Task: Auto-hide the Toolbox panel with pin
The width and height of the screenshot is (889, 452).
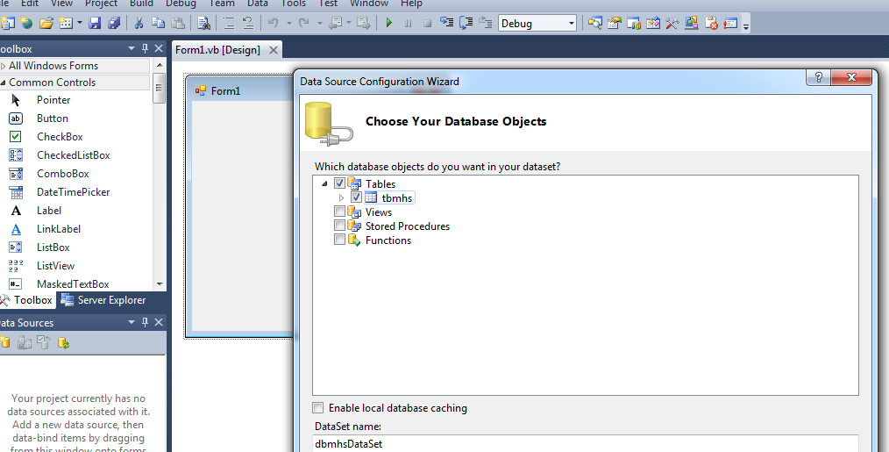Action: [146, 49]
